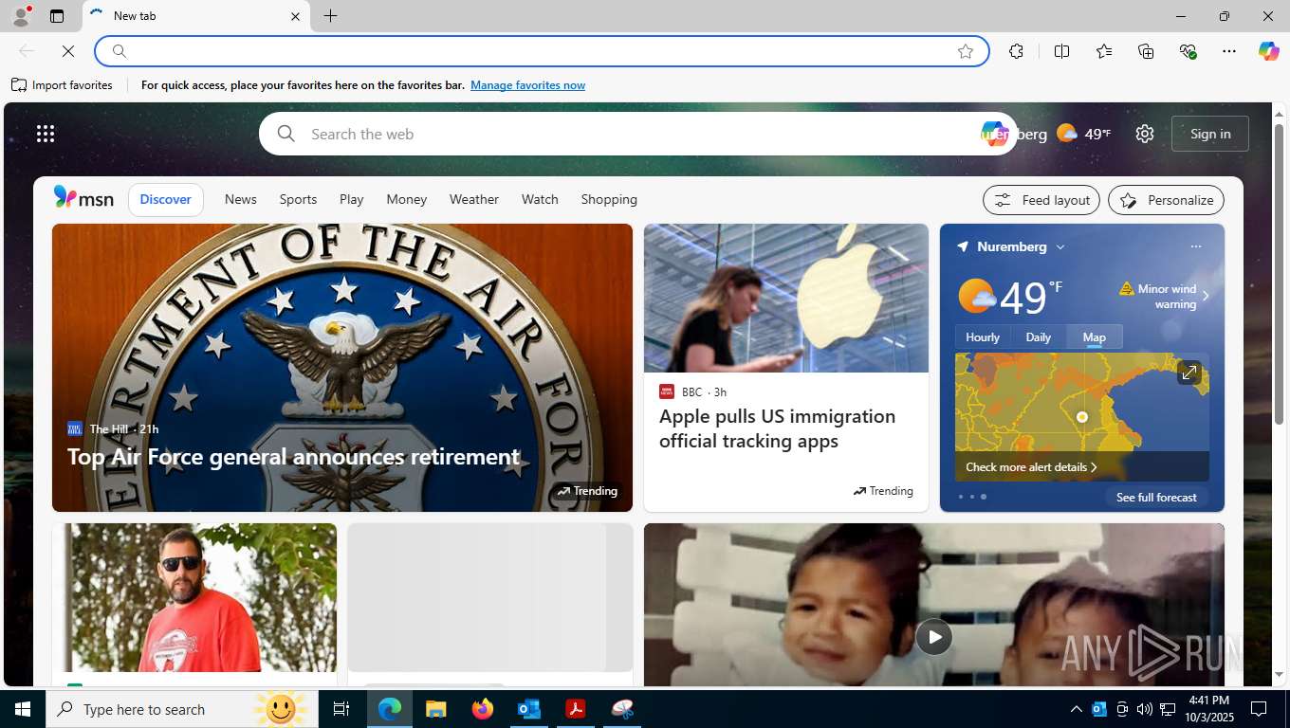This screenshot has width=1290, height=728.
Task: Switch the weather card to Daily
Action: coord(1039,337)
